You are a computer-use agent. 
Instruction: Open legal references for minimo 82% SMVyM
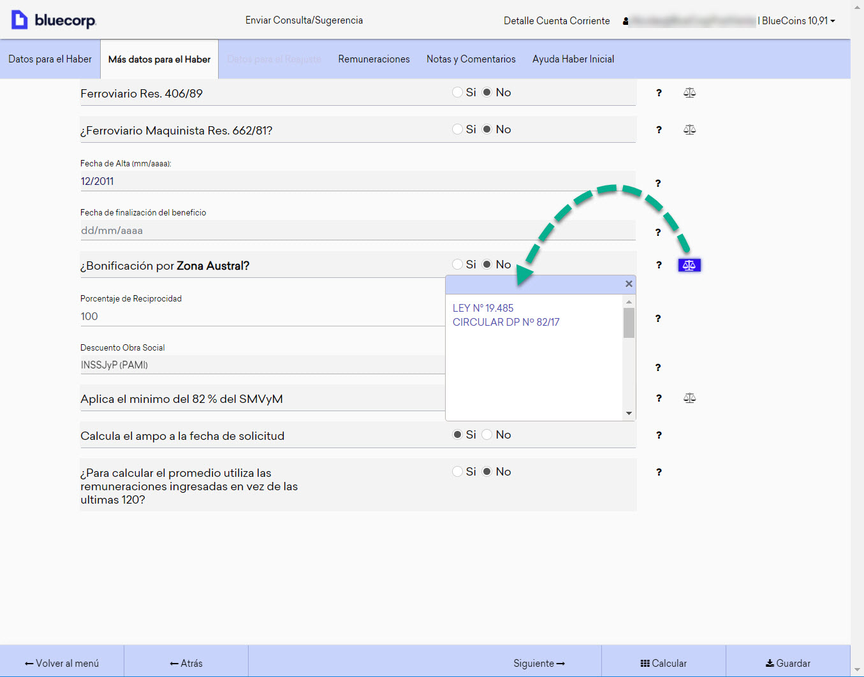pyautogui.click(x=689, y=398)
